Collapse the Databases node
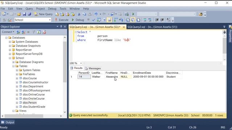The width and height of the screenshot is (232, 130). 7,38
